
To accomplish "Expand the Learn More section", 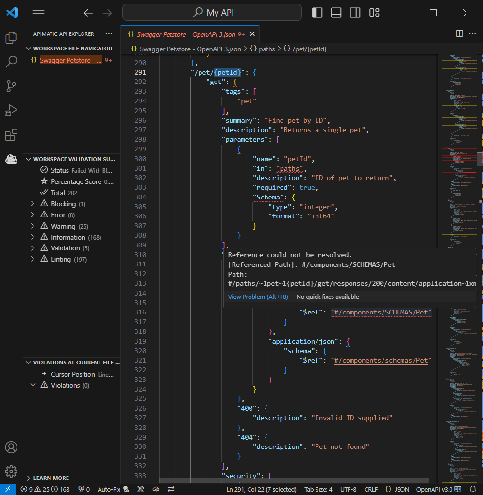I will 73,478.
